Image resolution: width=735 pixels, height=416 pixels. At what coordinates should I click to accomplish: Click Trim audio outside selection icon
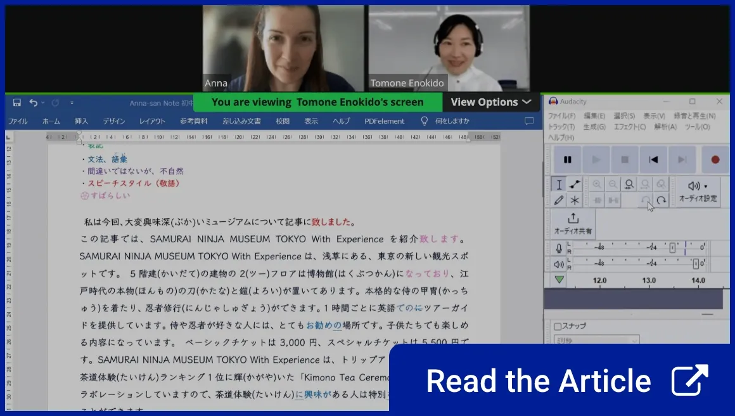pos(597,200)
